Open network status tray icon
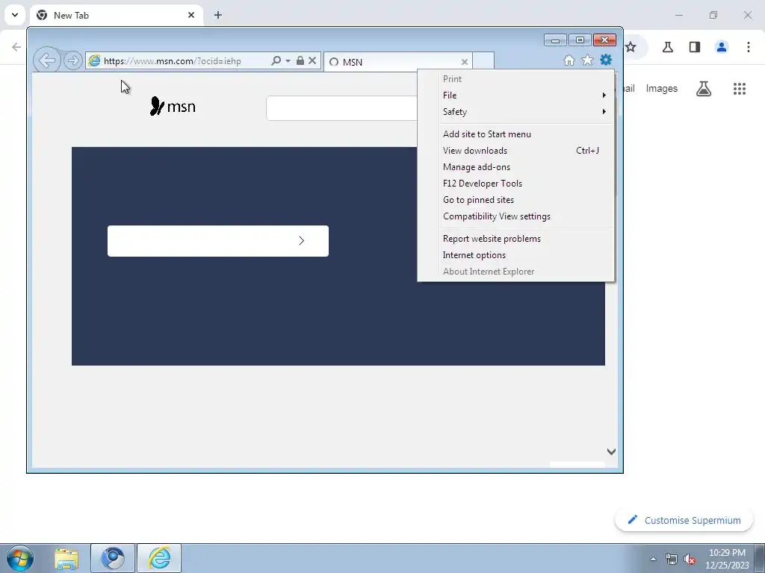Viewport: 765px width, 573px height. pos(672,559)
